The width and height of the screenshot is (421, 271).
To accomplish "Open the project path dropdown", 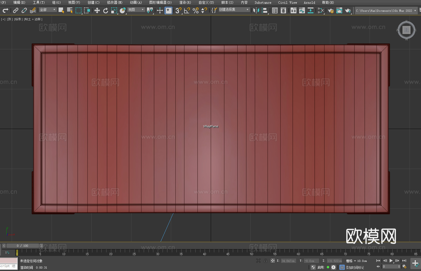I will (x=386, y=11).
